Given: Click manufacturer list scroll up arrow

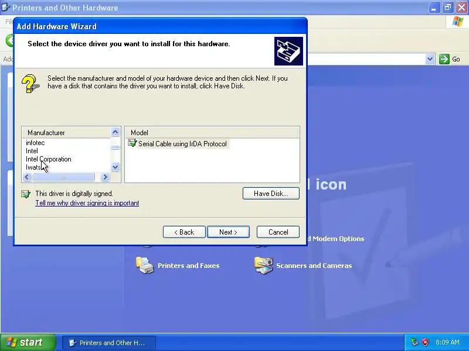Looking at the screenshot, I should 115,132.
